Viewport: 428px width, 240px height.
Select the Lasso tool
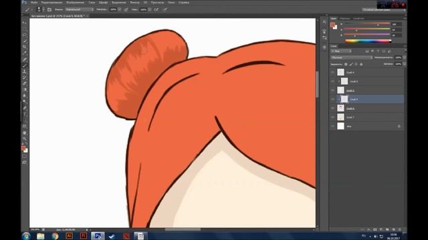pos(25,35)
